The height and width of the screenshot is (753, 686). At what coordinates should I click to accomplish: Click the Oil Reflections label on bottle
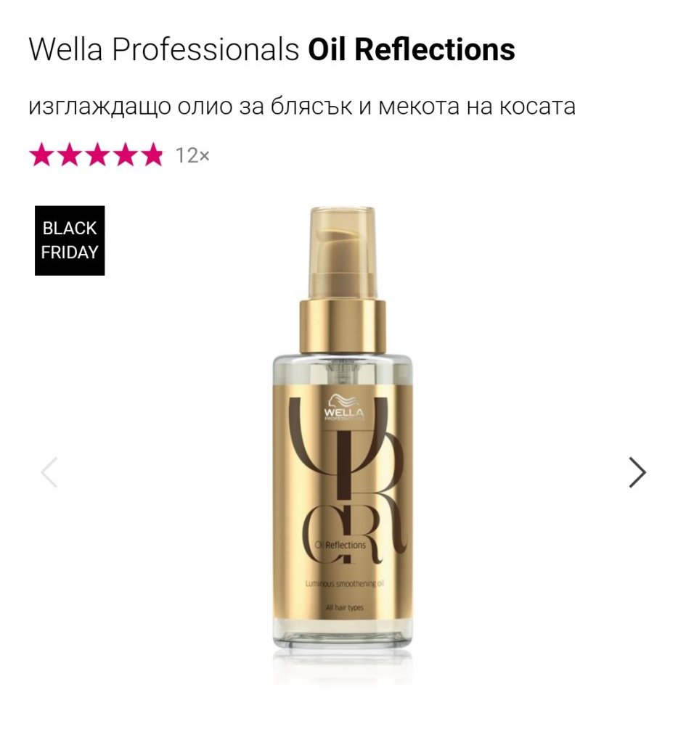point(340,545)
